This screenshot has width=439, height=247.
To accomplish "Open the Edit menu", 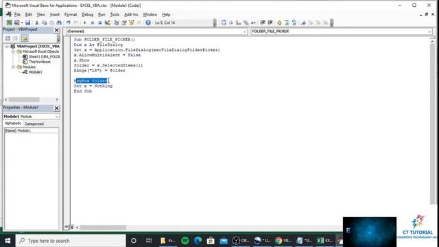I will (28, 14).
